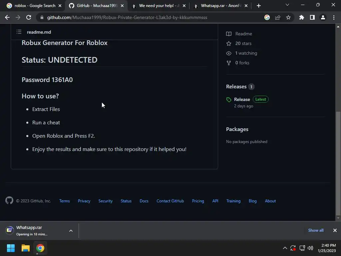This screenshot has height=256, width=341.
Task: Click the About footer link
Action: pyautogui.click(x=270, y=201)
